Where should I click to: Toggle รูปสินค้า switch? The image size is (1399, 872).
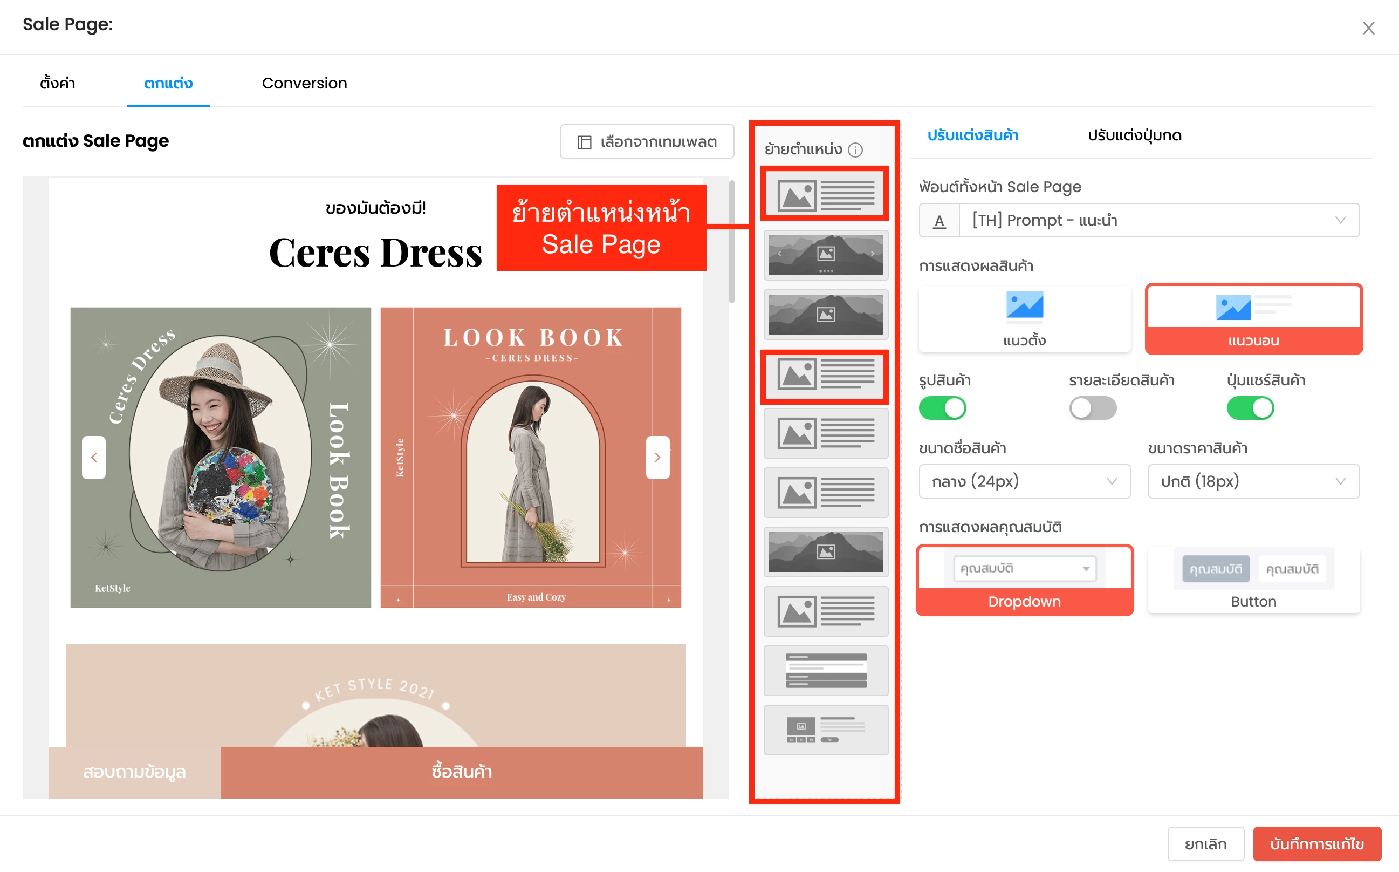pos(943,408)
